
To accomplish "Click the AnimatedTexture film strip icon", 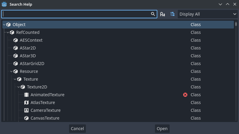I will pyautogui.click(x=26, y=95).
